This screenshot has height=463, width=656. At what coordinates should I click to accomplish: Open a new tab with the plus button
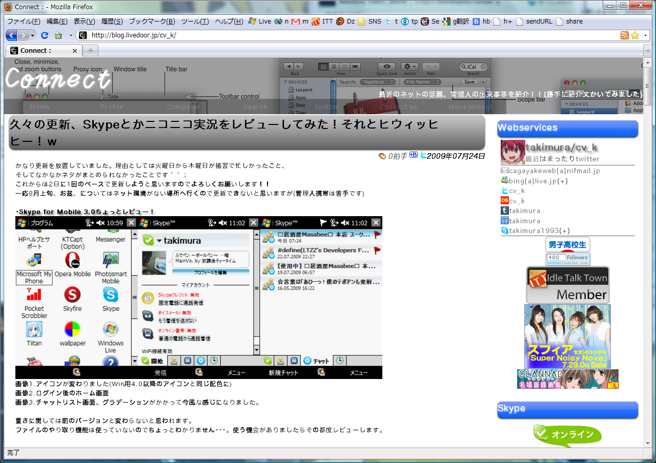tap(91, 51)
